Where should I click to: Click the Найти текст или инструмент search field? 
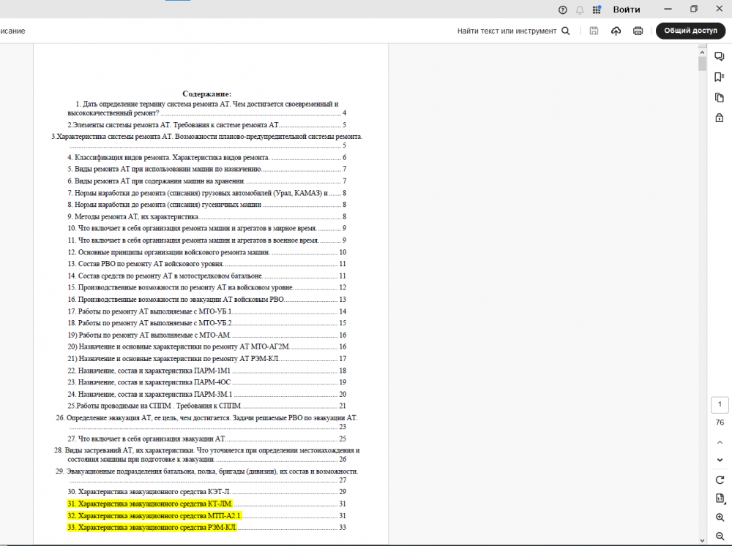coord(514,31)
